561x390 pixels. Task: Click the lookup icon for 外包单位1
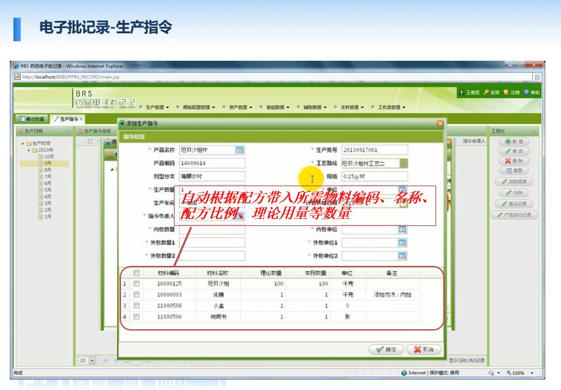(x=403, y=243)
